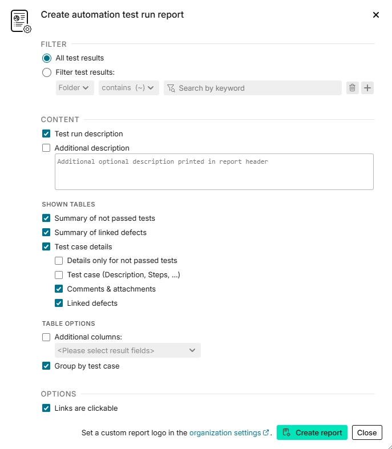Screen dimensions: 392x449
Task: Toggle Links are clickable checkbox
Action: (46, 408)
